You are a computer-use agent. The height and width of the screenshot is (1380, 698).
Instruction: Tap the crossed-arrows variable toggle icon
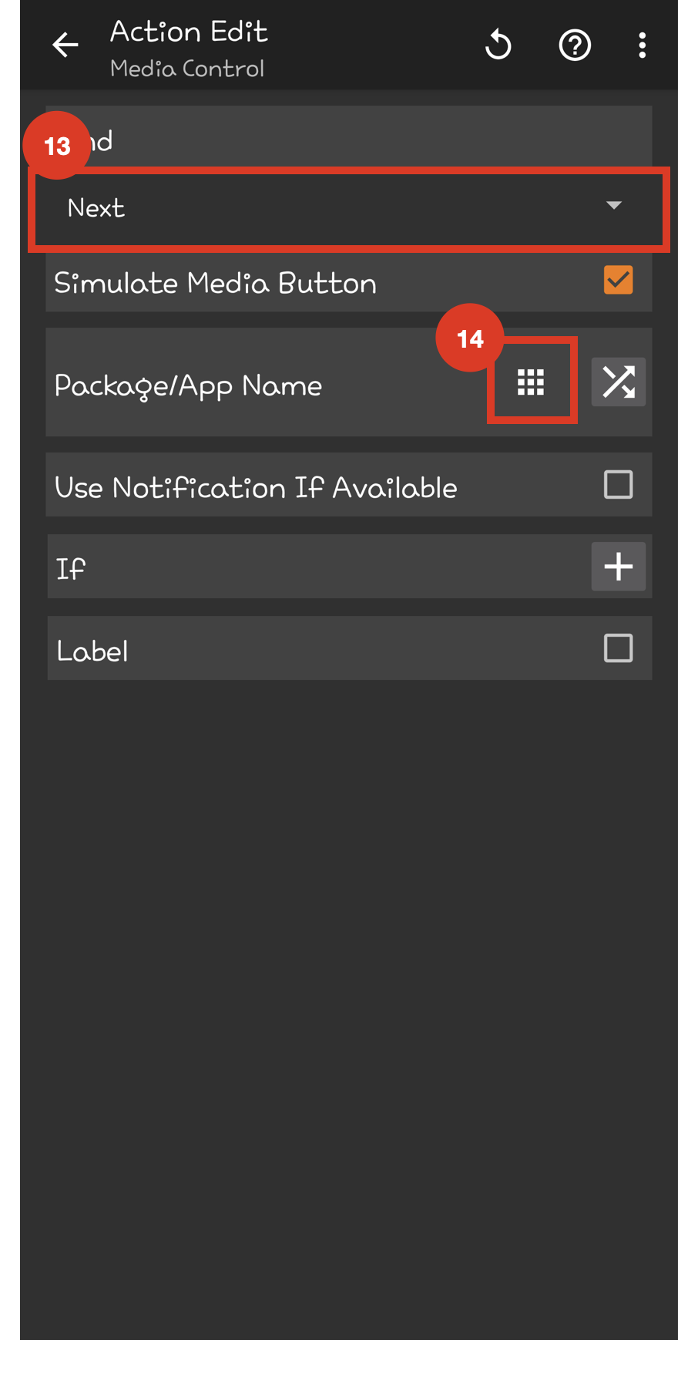pyautogui.click(x=619, y=382)
